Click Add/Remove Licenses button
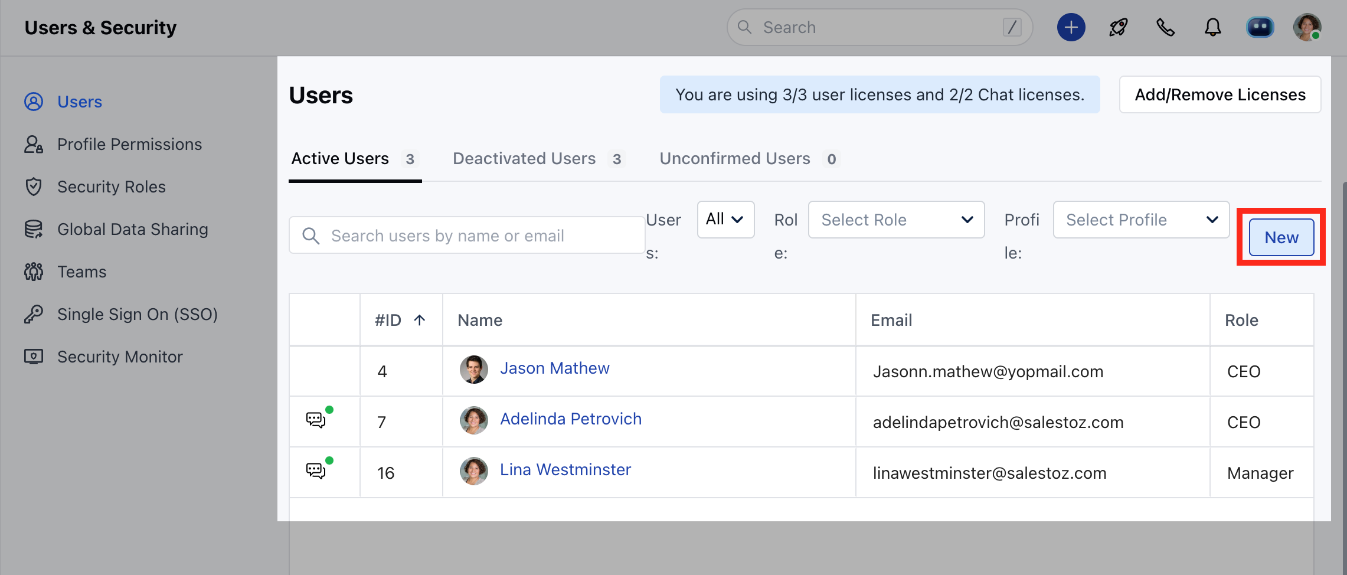The image size is (1347, 575). coord(1220,94)
